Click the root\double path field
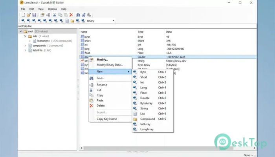Screen dimensions: 275x157 point(137,26)
